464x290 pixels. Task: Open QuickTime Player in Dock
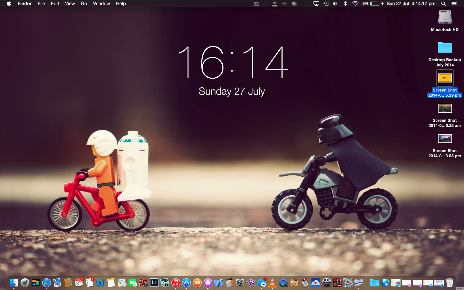coord(284,283)
